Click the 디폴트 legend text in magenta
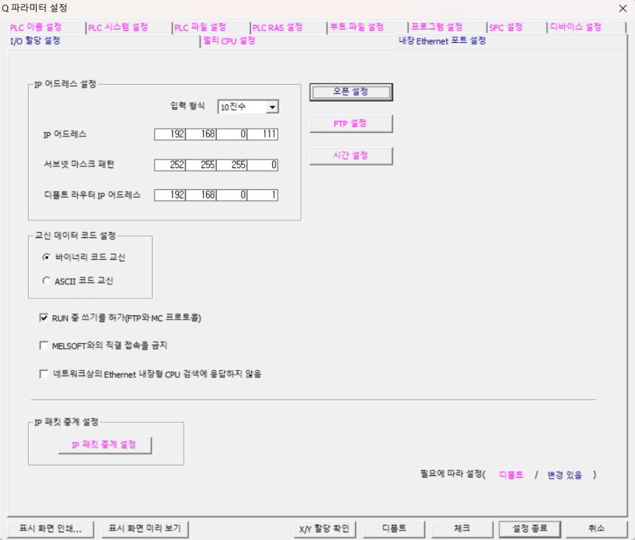 511,475
